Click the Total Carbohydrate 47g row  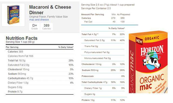click(103, 82)
